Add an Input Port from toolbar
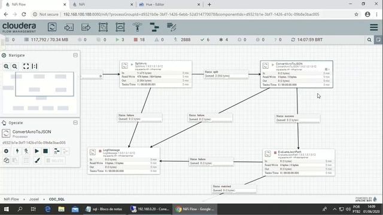Image resolution: width=383 pixels, height=215 pixels. [69, 27]
